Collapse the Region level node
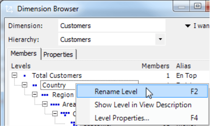Screen dimensions: 210x126 (x=35, y=94)
